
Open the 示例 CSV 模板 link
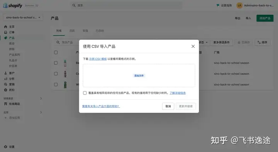coord(98,59)
